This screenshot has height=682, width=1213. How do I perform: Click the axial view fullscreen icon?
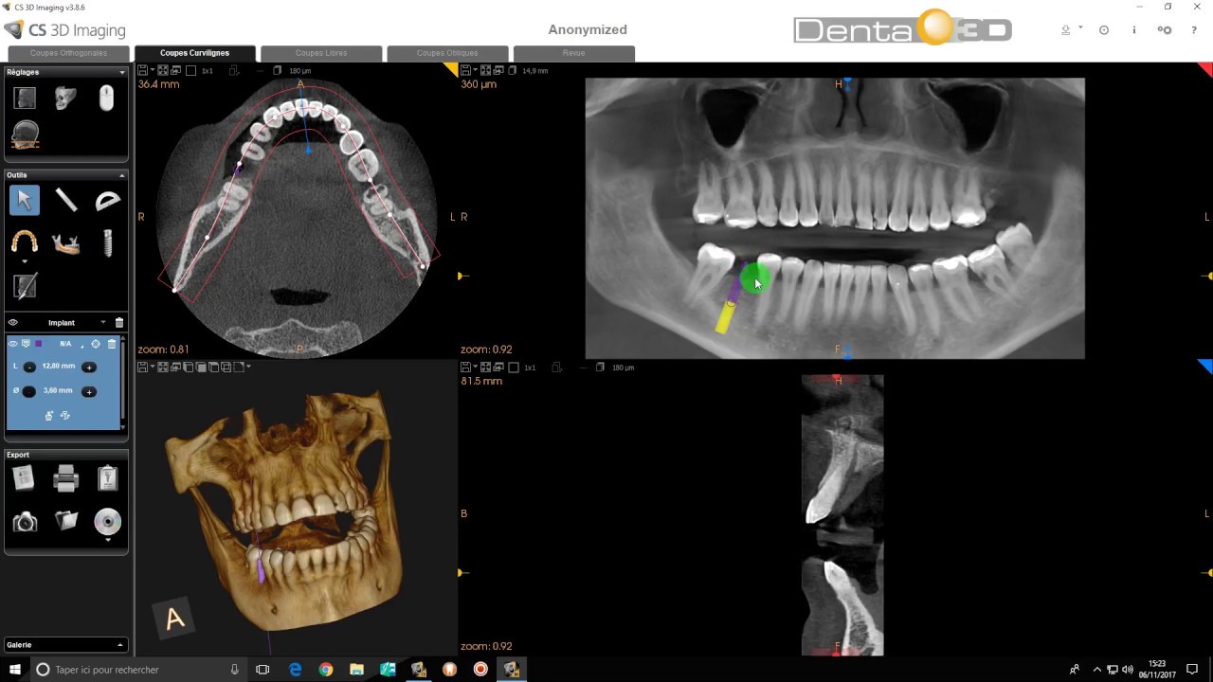pyautogui.click(x=163, y=71)
